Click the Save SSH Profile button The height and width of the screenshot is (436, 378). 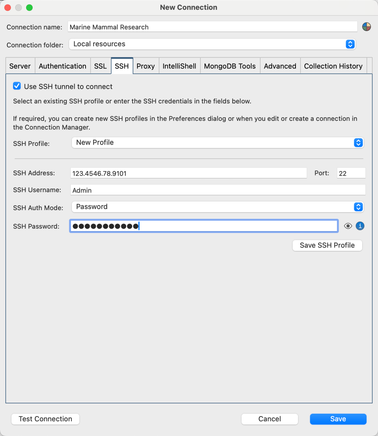(x=327, y=245)
